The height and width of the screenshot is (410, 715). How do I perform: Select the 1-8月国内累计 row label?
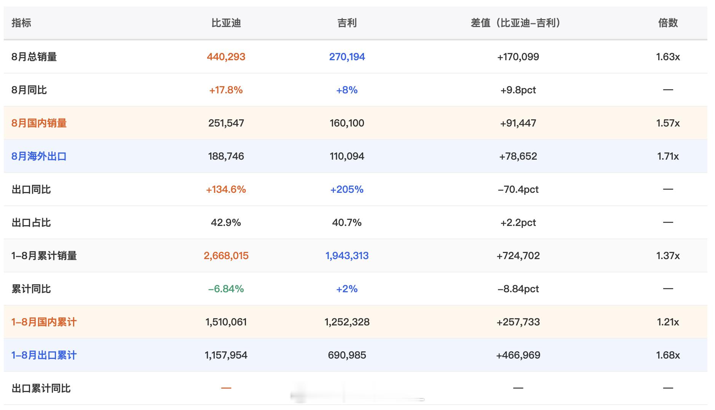pos(44,322)
